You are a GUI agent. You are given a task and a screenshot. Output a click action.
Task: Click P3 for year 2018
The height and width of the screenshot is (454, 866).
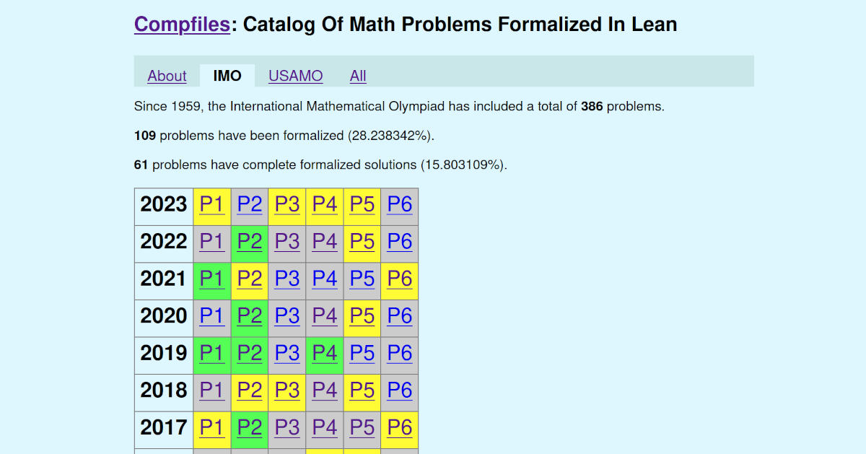tap(287, 390)
